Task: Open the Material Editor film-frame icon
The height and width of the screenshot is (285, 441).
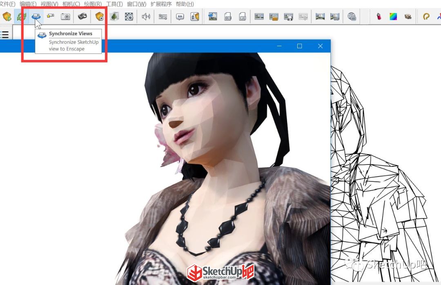Action: 129,17
